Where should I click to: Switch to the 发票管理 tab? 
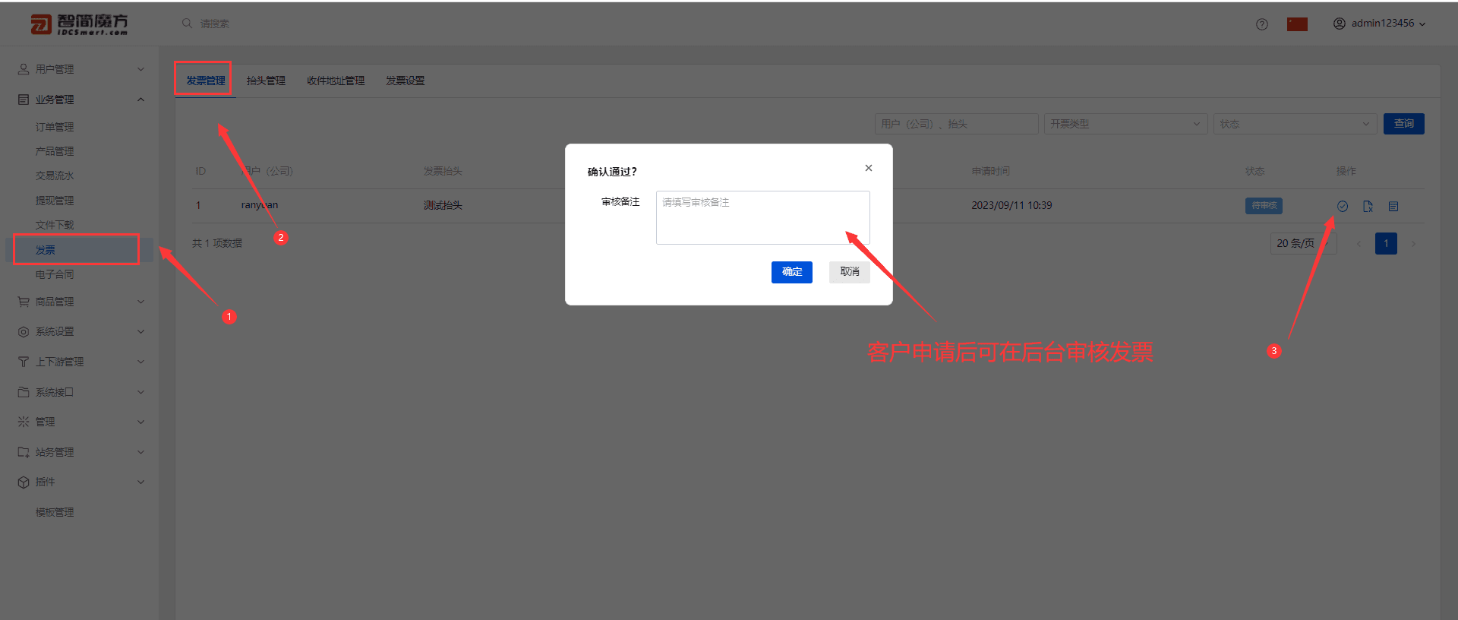coord(206,81)
